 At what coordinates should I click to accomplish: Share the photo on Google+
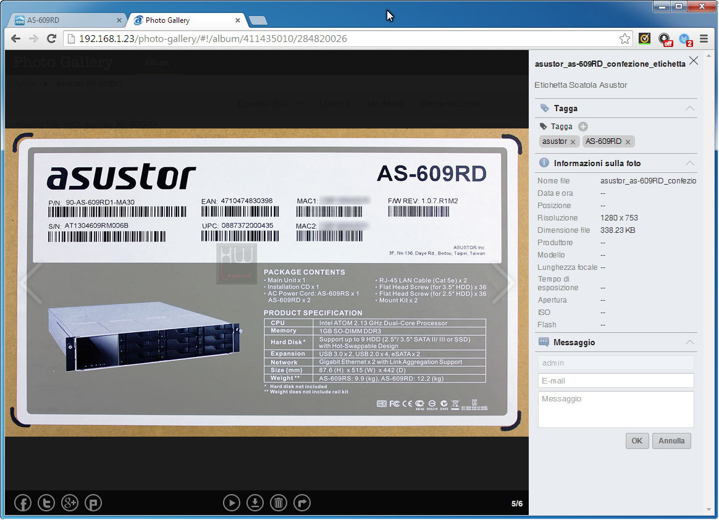tap(70, 503)
